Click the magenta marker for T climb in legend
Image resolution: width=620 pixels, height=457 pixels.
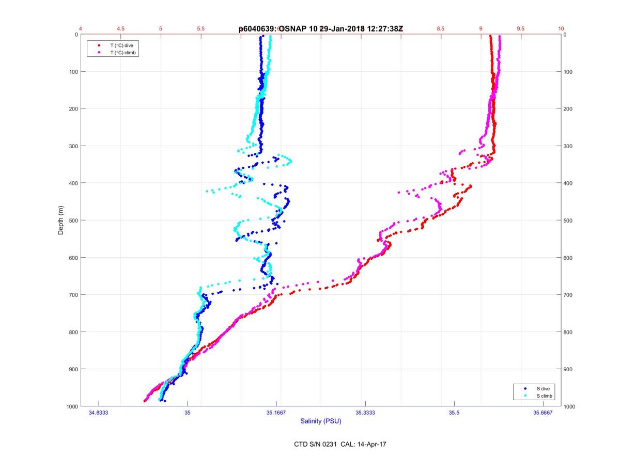coord(99,53)
